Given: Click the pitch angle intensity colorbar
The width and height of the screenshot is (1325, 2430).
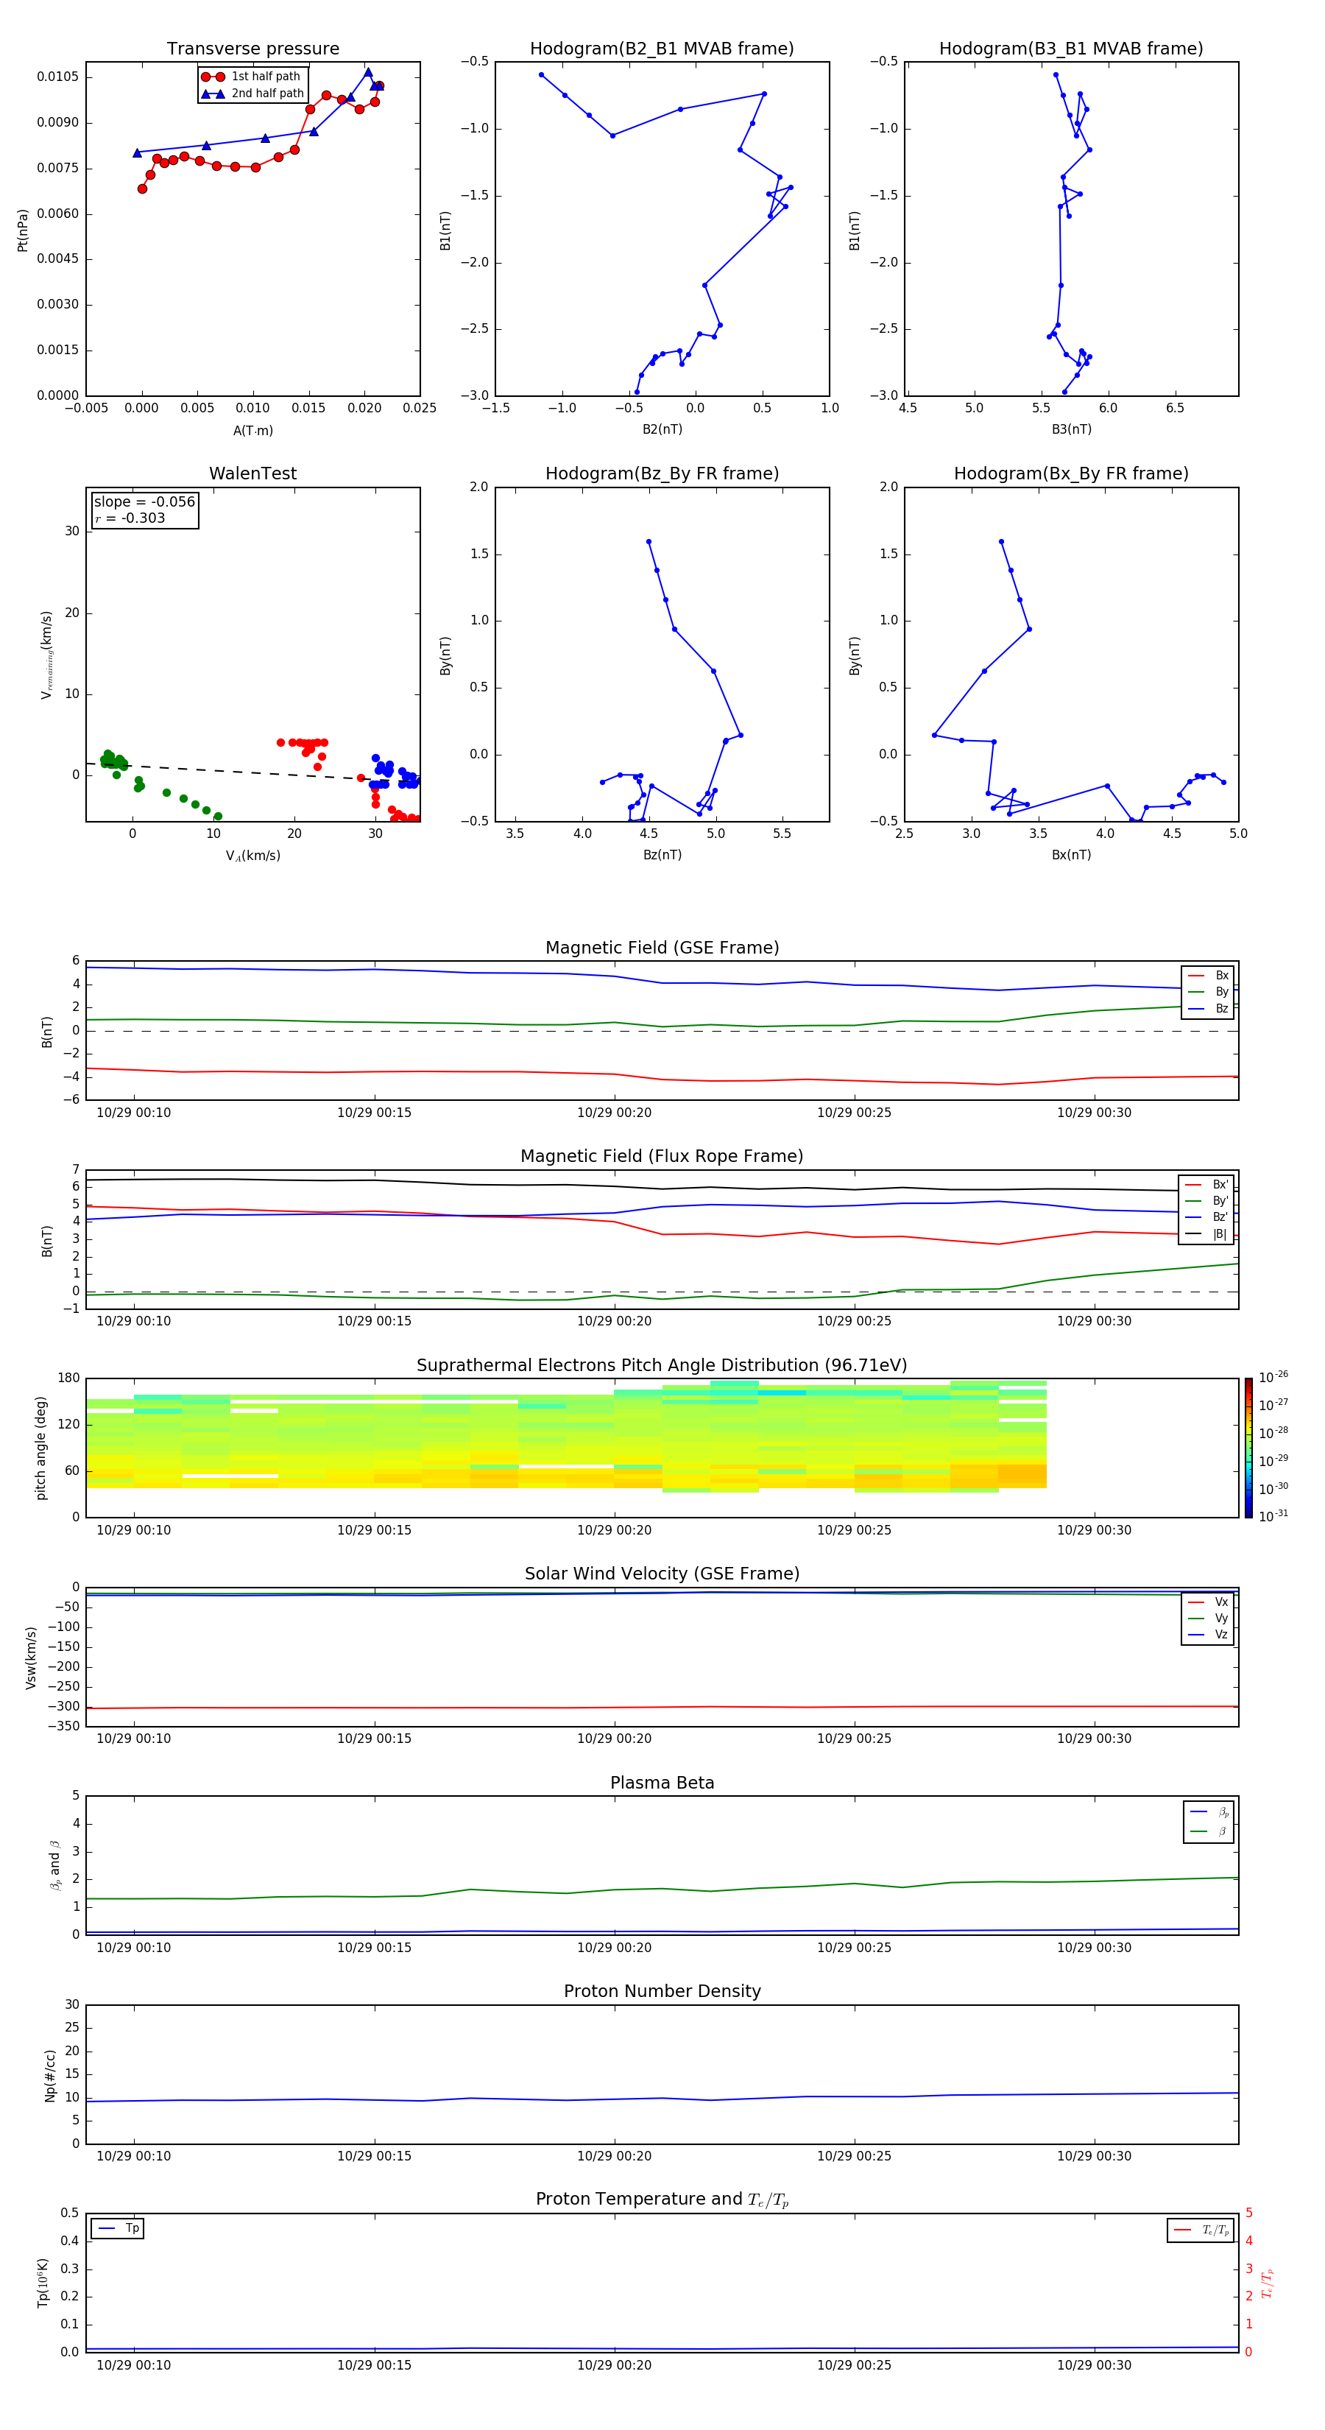Looking at the screenshot, I should pos(1248,1447).
